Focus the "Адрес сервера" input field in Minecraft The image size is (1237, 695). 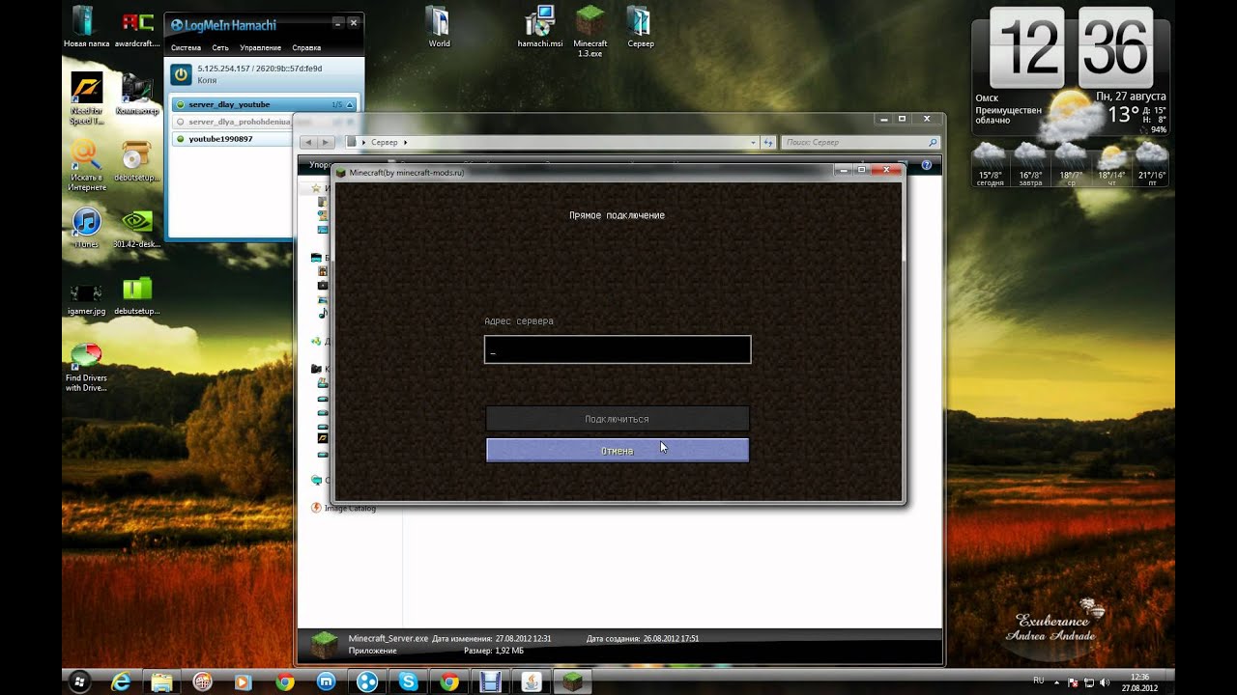coord(618,349)
